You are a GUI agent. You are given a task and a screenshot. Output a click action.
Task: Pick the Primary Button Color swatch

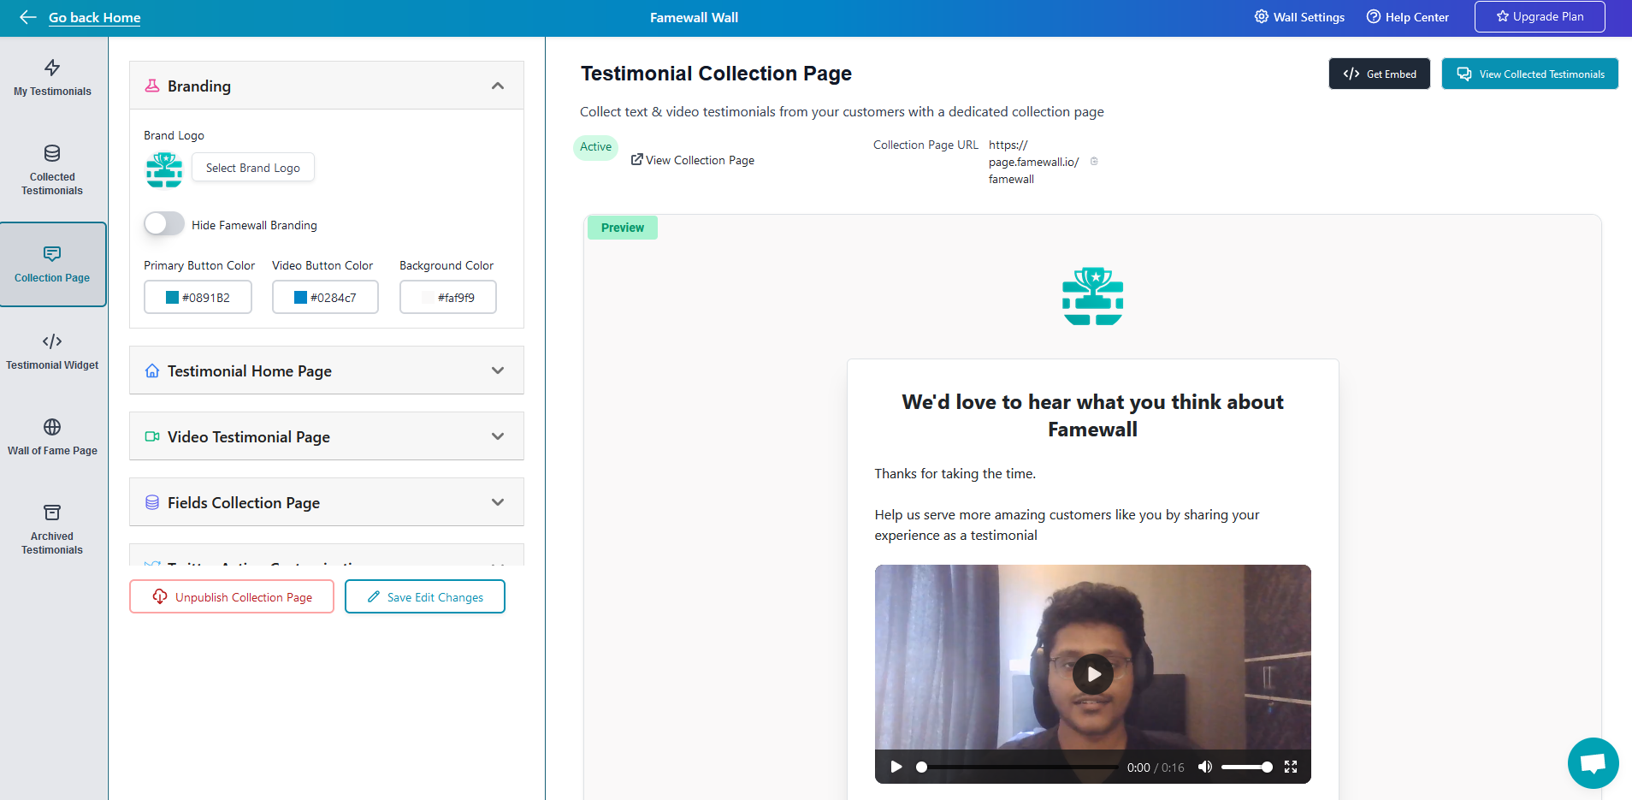coord(172,298)
